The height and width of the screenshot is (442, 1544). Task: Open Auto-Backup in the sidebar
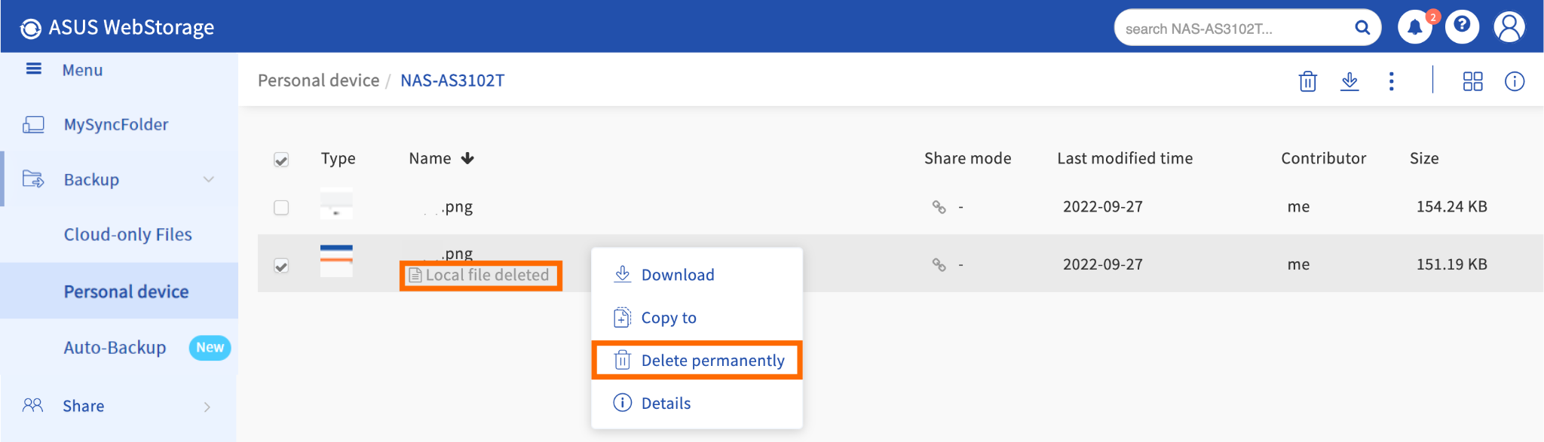click(115, 347)
